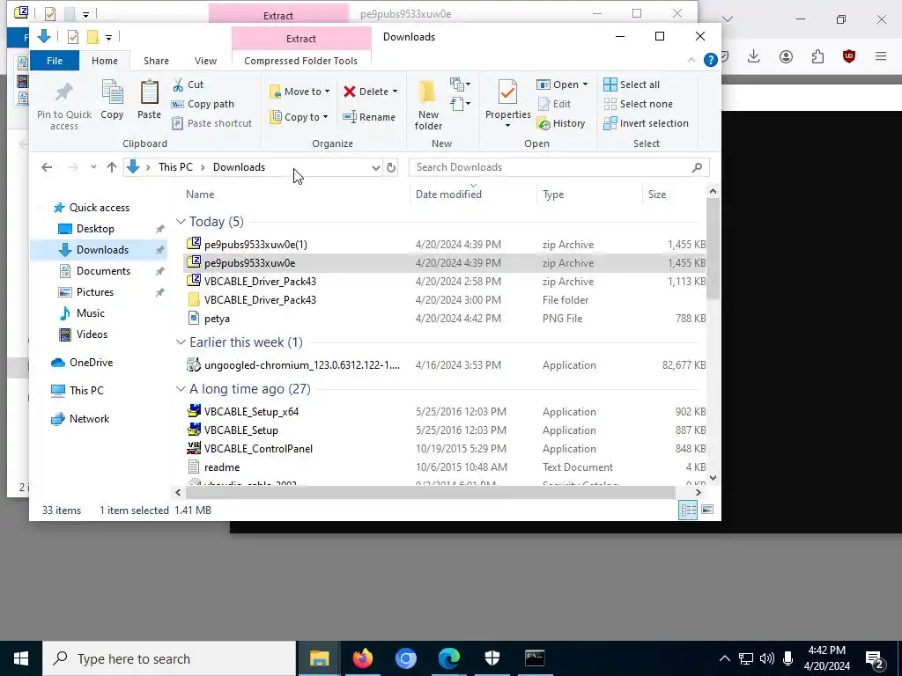Open the Move to dropdown

[x=299, y=92]
